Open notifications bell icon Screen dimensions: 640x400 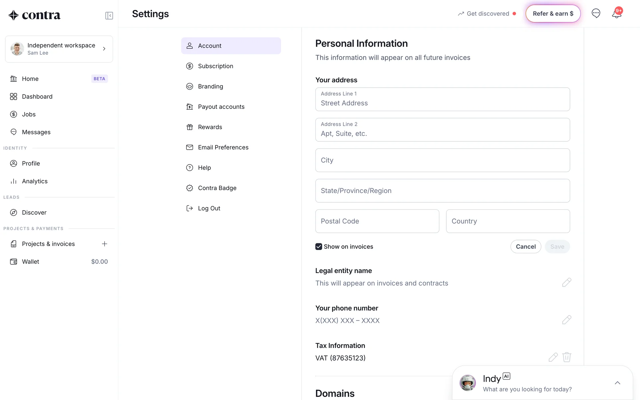click(616, 14)
